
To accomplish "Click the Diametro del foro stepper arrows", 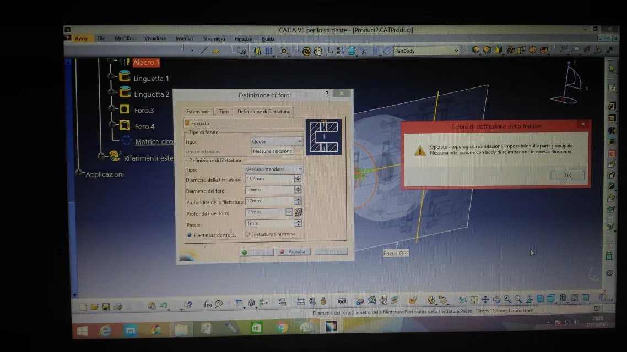I will click(x=298, y=189).
